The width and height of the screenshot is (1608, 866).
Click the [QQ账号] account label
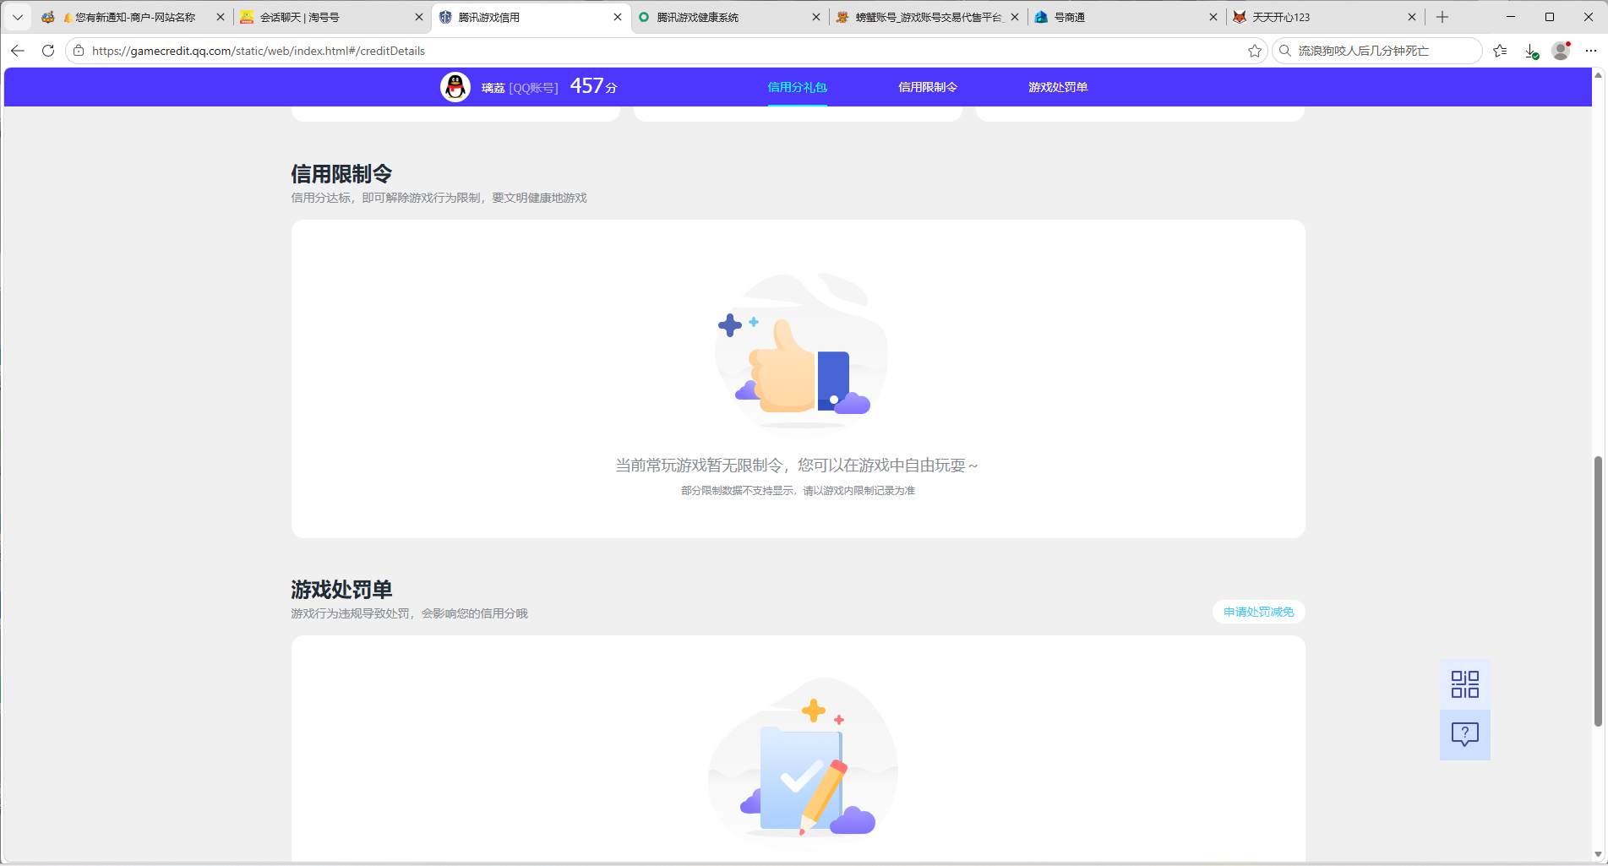pyautogui.click(x=533, y=88)
